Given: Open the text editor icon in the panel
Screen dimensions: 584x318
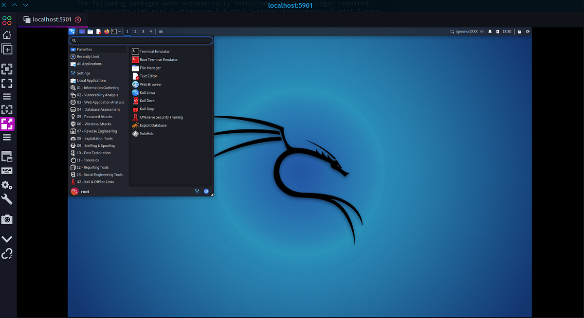Looking at the screenshot, I should tap(98, 31).
